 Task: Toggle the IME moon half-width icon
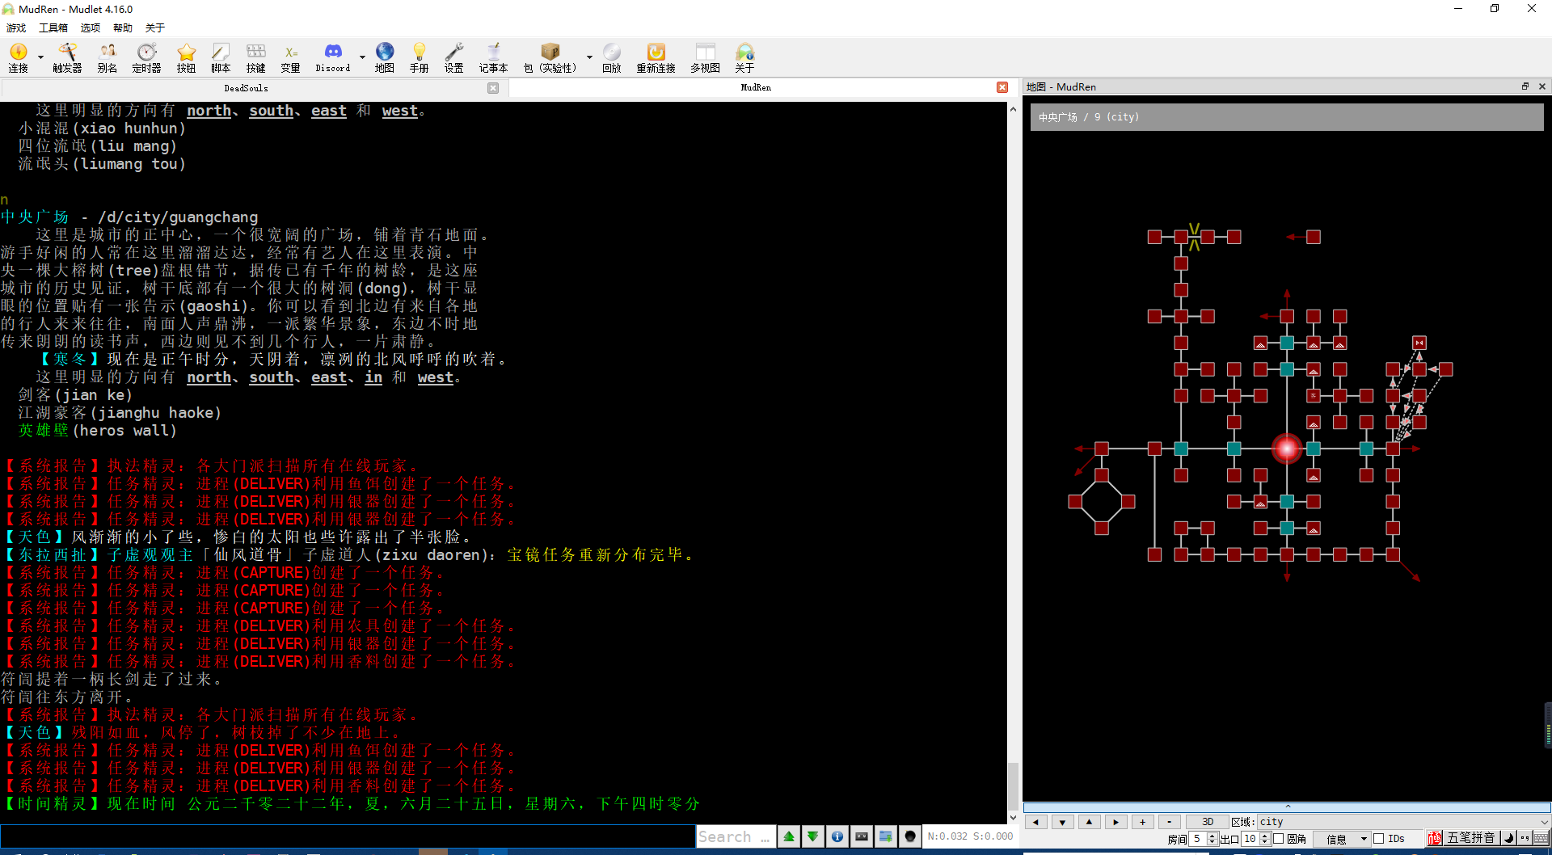[x=1508, y=838]
